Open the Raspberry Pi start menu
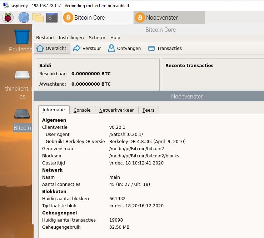The width and height of the screenshot is (264, 238). click(x=8, y=17)
